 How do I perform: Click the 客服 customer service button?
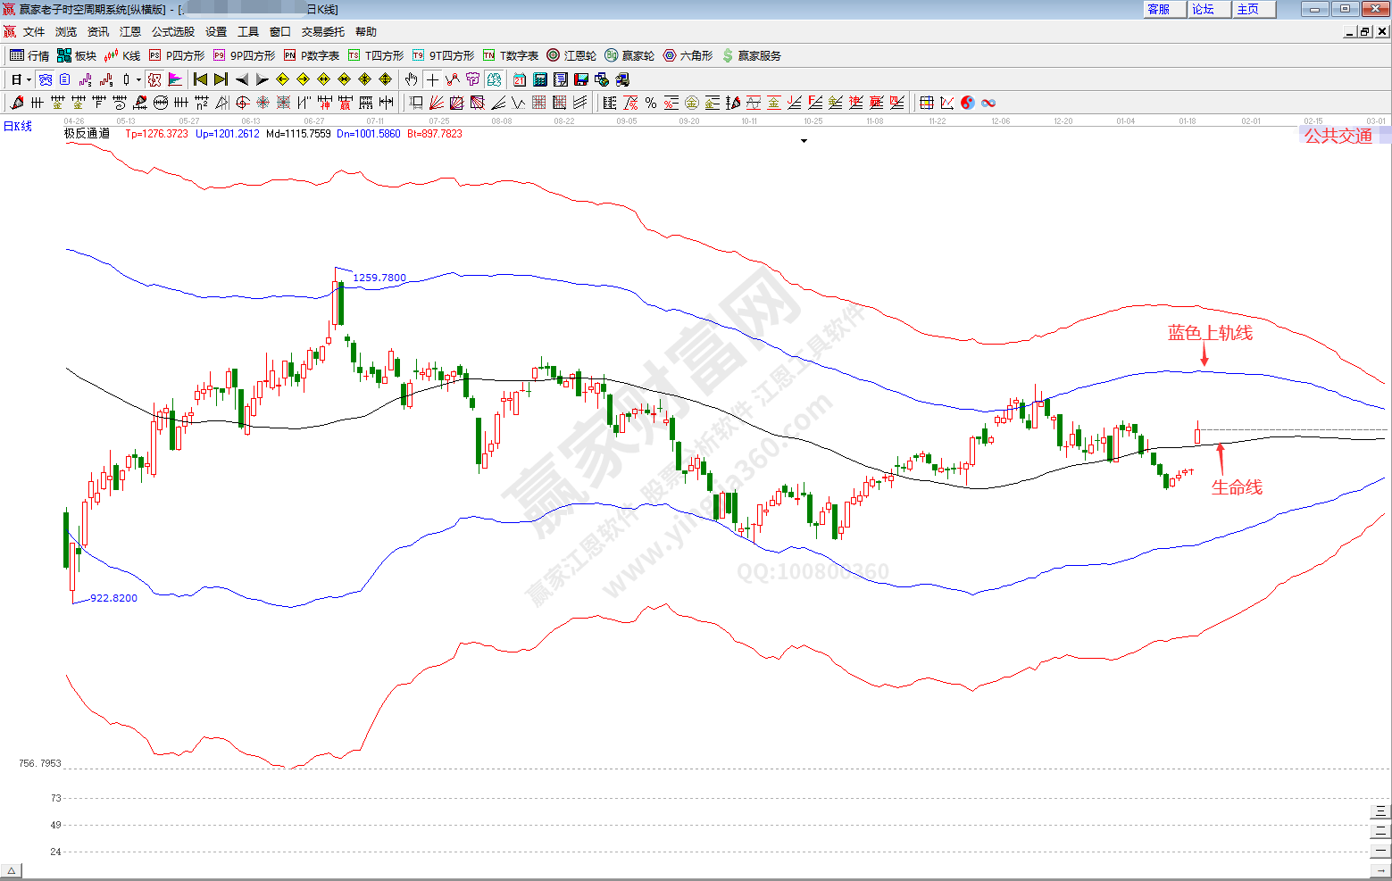click(1159, 9)
